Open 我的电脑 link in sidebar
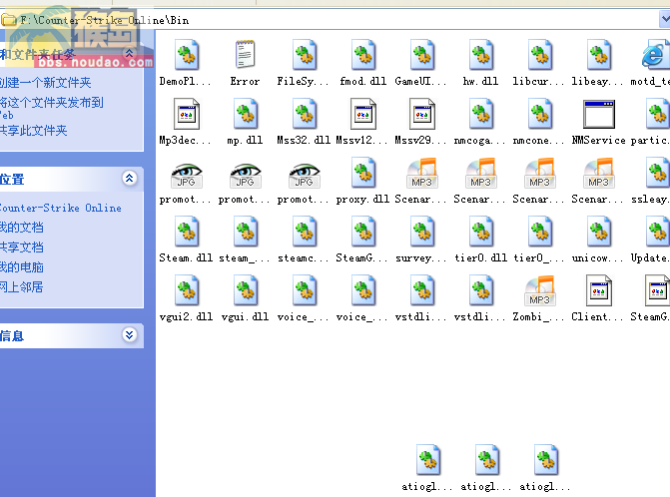Screen dimensions: 670x497 (22, 266)
